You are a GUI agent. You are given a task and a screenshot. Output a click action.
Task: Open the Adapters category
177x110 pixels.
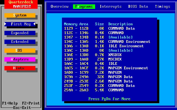click(x=20, y=59)
